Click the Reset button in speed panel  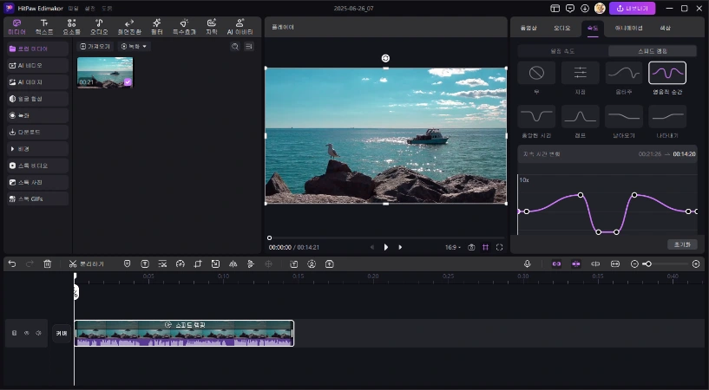click(x=682, y=244)
